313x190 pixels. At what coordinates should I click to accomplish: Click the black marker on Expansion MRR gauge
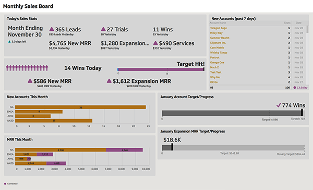(172, 147)
